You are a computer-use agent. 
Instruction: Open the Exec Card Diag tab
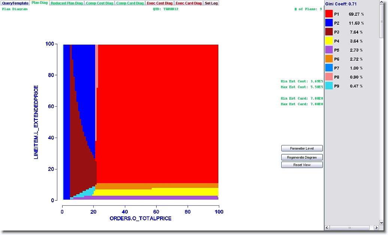pyautogui.click(x=189, y=3)
